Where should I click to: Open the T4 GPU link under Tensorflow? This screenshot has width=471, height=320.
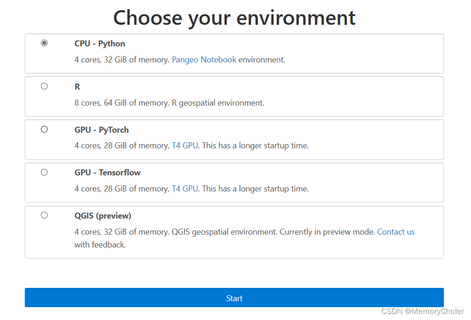click(185, 189)
